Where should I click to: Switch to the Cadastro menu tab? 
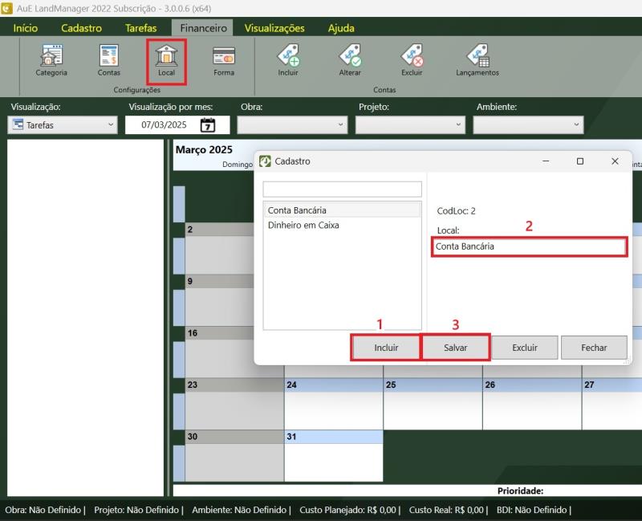click(x=81, y=28)
